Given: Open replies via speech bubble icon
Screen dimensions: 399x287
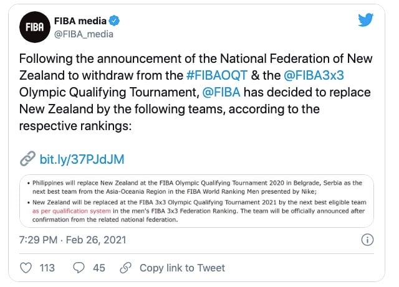Looking at the screenshot, I should 79,268.
